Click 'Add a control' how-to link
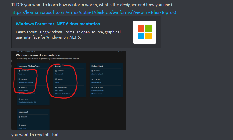This screenshot has height=140, width=233. 59,91
